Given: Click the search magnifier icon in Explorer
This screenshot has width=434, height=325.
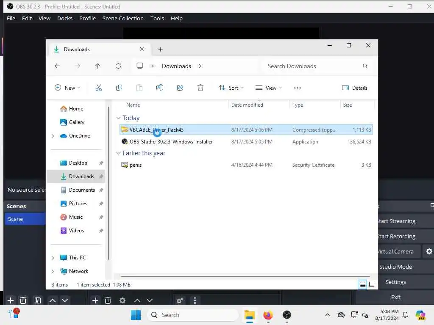Looking at the screenshot, I should (x=365, y=66).
